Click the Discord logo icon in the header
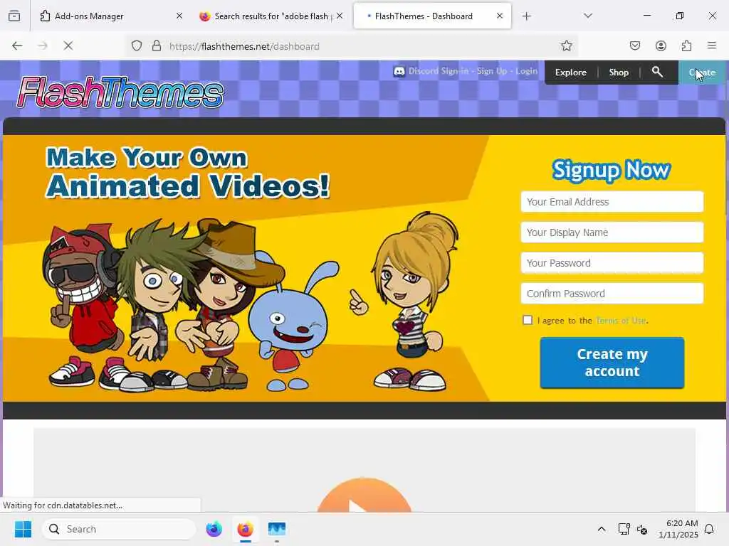Screen dimensions: 729x546 point(399,72)
